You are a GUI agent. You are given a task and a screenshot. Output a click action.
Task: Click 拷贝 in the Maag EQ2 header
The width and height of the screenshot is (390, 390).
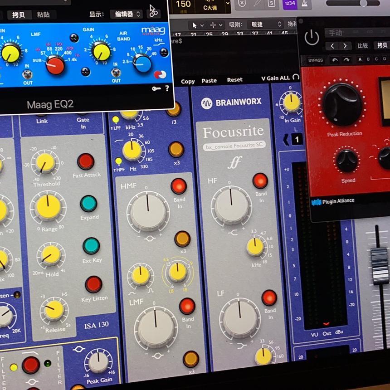pos(19,15)
